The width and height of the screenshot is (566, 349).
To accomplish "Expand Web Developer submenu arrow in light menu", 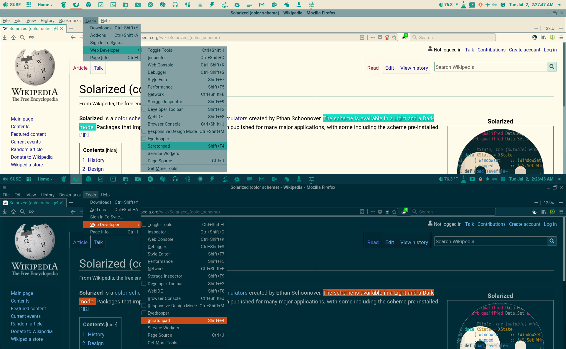I will (x=138, y=50).
